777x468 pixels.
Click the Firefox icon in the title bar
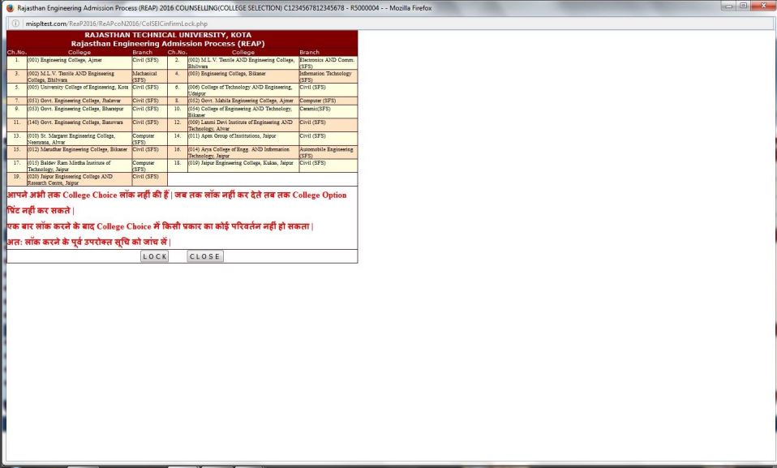point(10,7)
